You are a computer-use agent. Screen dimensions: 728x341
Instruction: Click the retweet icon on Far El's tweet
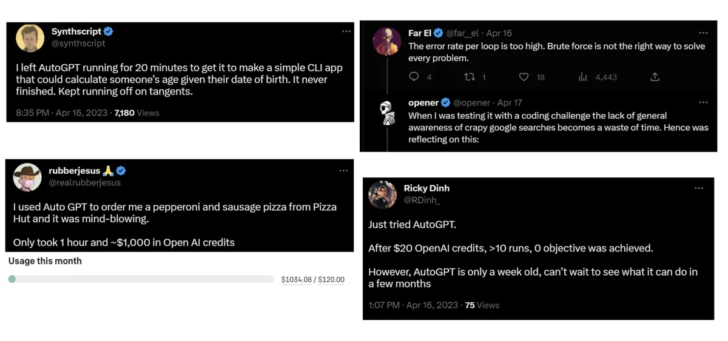pyautogui.click(x=469, y=77)
